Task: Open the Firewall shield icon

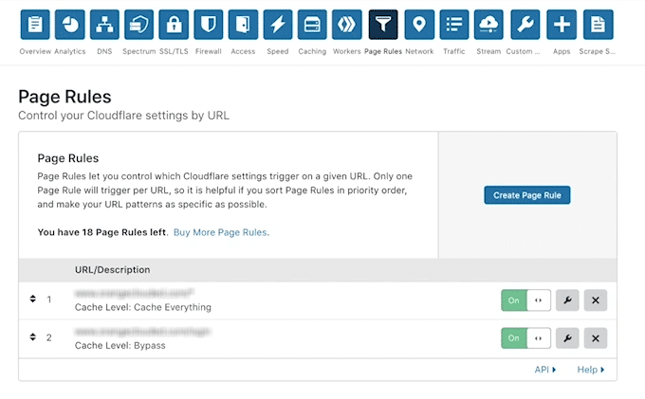Action: click(208, 25)
